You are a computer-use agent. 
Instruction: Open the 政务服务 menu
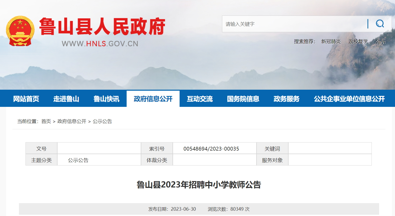tap(287, 99)
